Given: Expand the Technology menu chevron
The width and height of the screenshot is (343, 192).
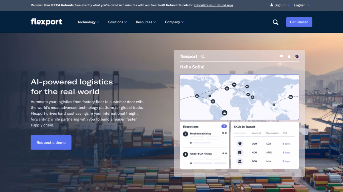Looking at the screenshot, I should (98, 22).
